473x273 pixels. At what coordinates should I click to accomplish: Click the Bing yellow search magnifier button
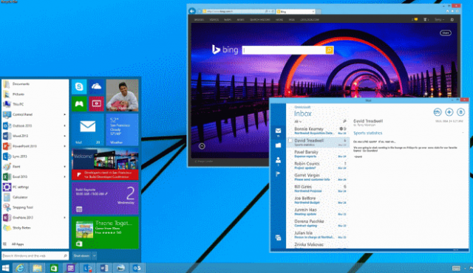[330, 50]
